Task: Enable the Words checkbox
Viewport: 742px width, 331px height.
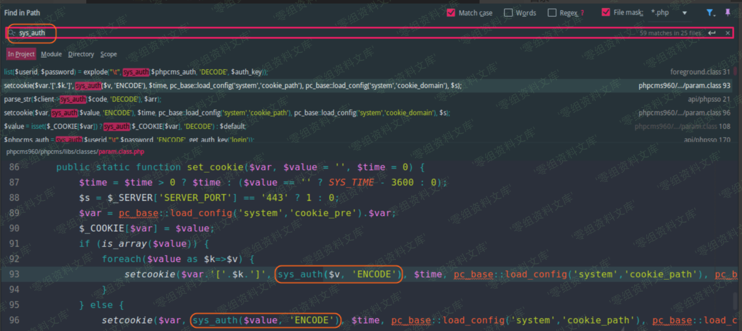Action: 508,13
